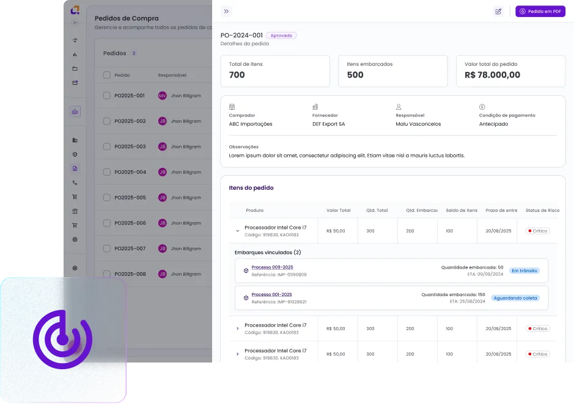Open the bar chart analytics icon

(x=75, y=54)
